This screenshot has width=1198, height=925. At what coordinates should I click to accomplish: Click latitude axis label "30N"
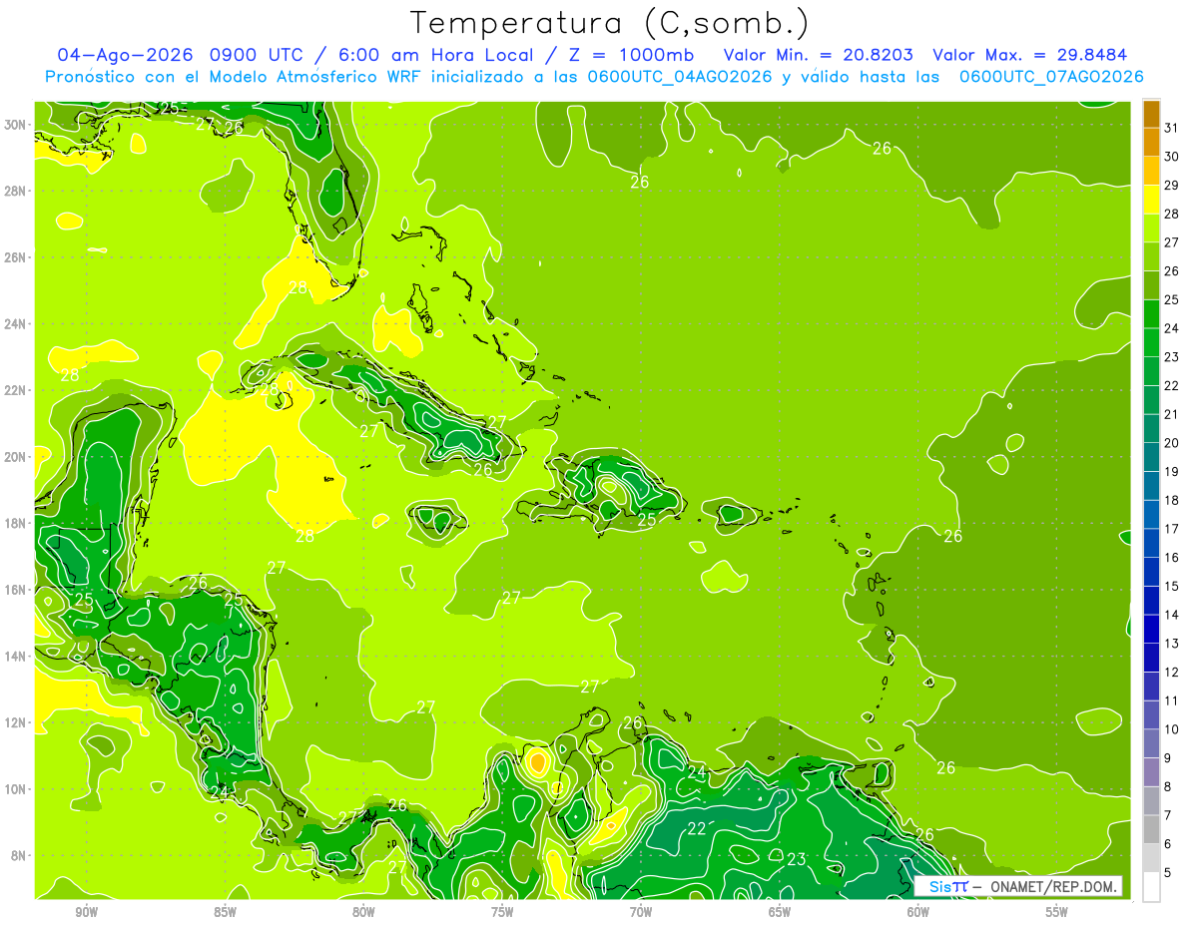(16, 125)
